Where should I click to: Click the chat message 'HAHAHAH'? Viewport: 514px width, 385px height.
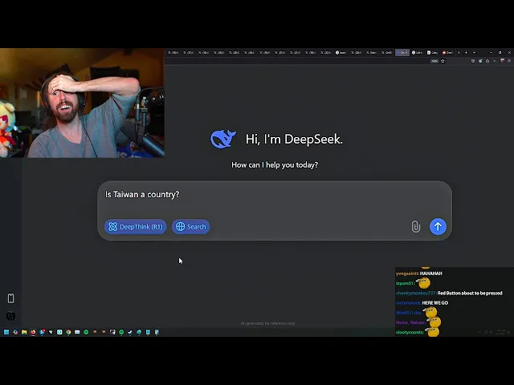click(431, 274)
